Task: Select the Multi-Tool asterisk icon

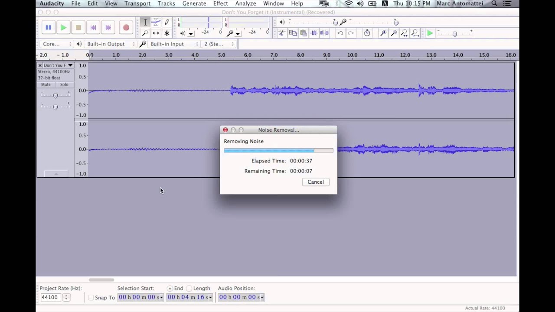Action: coord(166,33)
